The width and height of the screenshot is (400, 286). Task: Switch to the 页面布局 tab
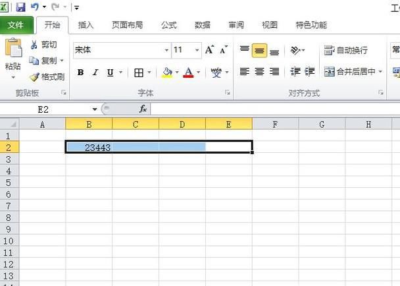(127, 25)
